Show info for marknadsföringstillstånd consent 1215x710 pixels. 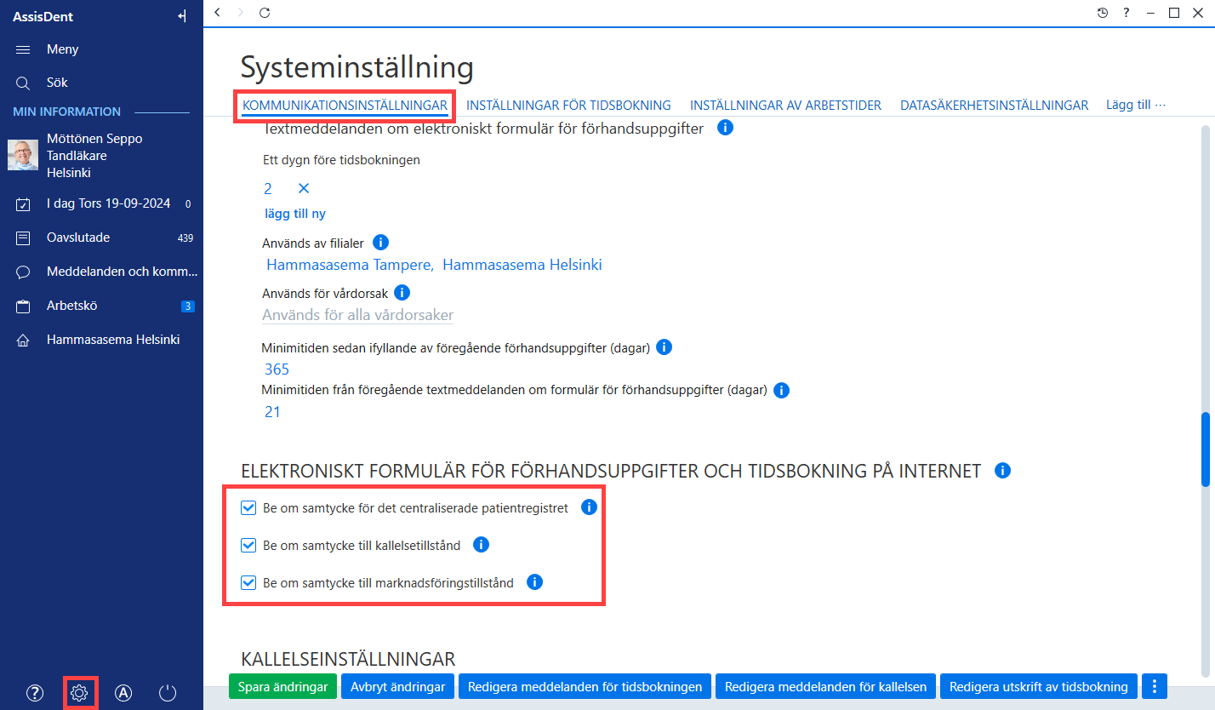point(534,582)
